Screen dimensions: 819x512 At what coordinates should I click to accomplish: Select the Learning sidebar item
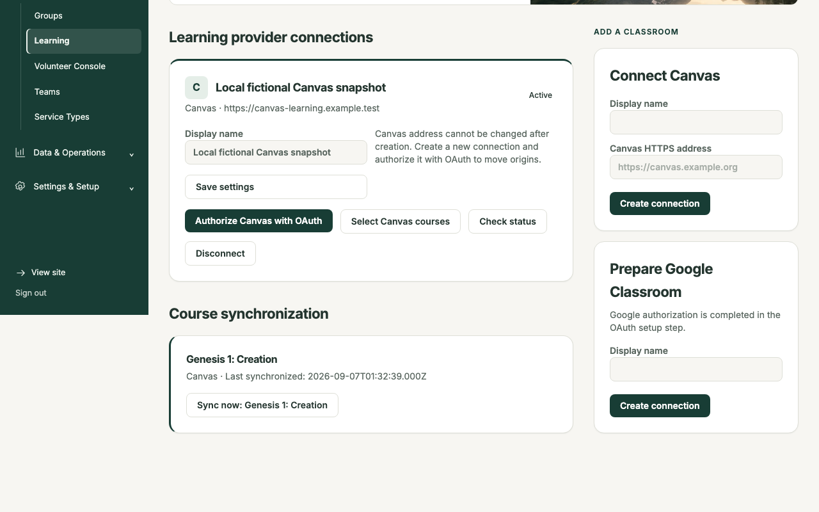(84, 41)
